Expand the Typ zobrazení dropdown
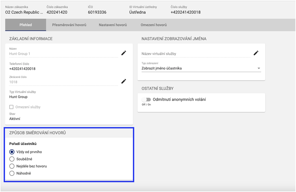Screen dimensions: 296x192 click(259, 68)
